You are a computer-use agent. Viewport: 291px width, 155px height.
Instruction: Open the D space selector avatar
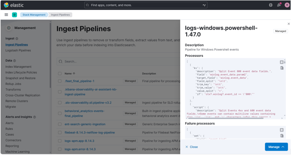[x=14, y=15]
